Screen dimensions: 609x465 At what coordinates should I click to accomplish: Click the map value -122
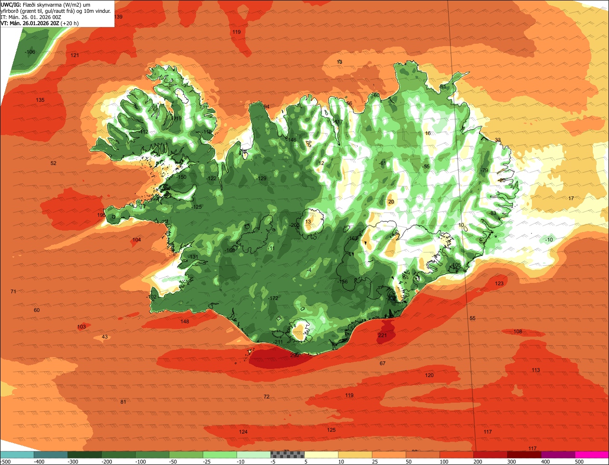pos(212,178)
